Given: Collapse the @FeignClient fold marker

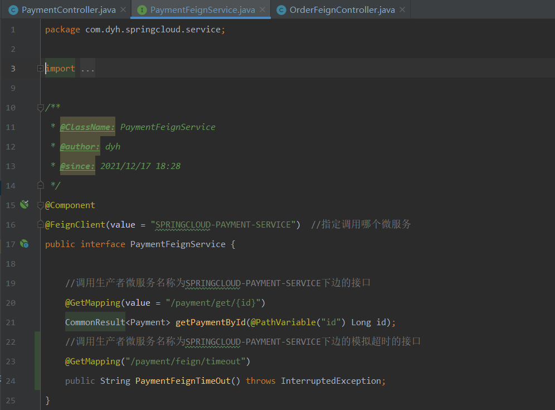Looking at the screenshot, I should point(39,224).
